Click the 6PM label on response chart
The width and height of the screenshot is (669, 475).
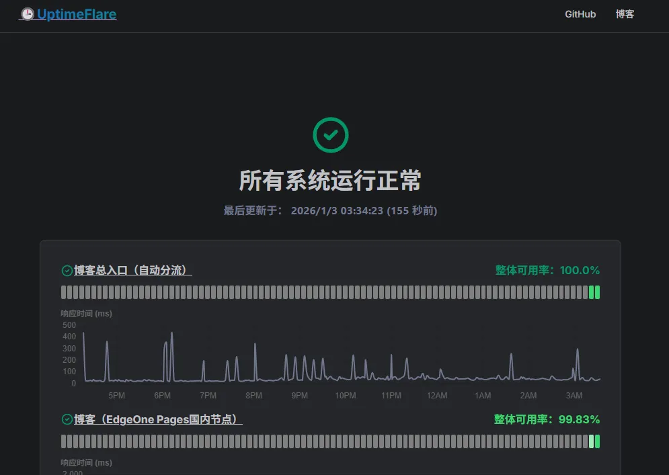[x=162, y=396]
